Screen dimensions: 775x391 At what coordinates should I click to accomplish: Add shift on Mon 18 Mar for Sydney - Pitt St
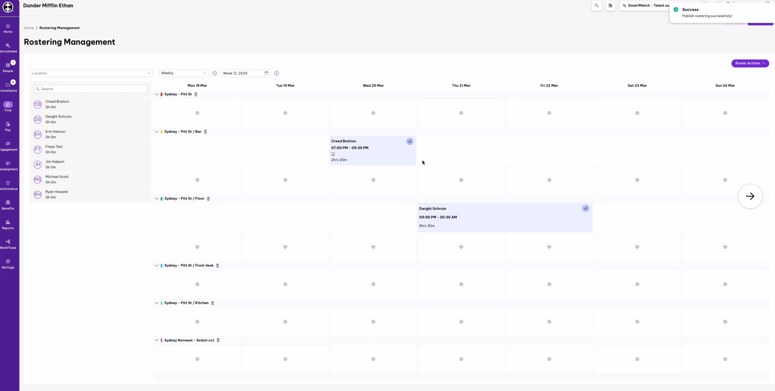point(197,113)
